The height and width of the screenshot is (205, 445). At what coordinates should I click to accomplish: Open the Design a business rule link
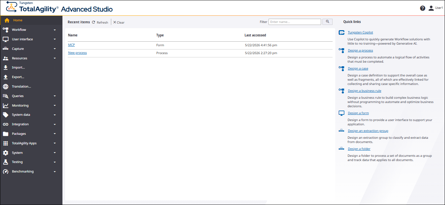(364, 91)
